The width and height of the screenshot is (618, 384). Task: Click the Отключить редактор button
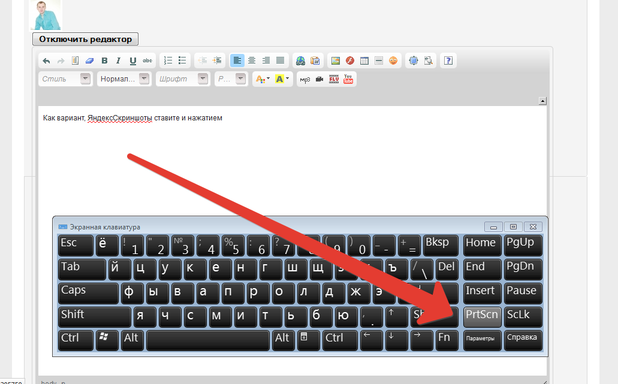85,39
